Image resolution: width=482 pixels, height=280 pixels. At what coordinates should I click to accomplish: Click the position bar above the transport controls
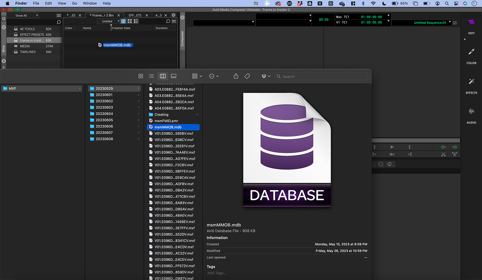coord(416,140)
